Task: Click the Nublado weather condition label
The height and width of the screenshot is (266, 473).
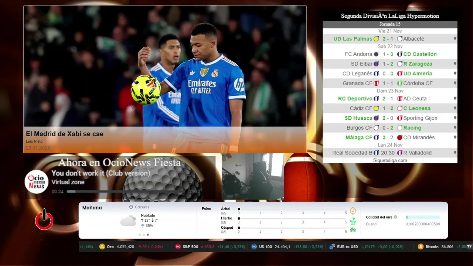Action: pyautogui.click(x=148, y=215)
